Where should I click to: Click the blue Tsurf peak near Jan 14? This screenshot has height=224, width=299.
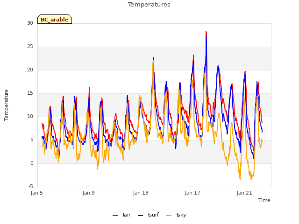153,57
